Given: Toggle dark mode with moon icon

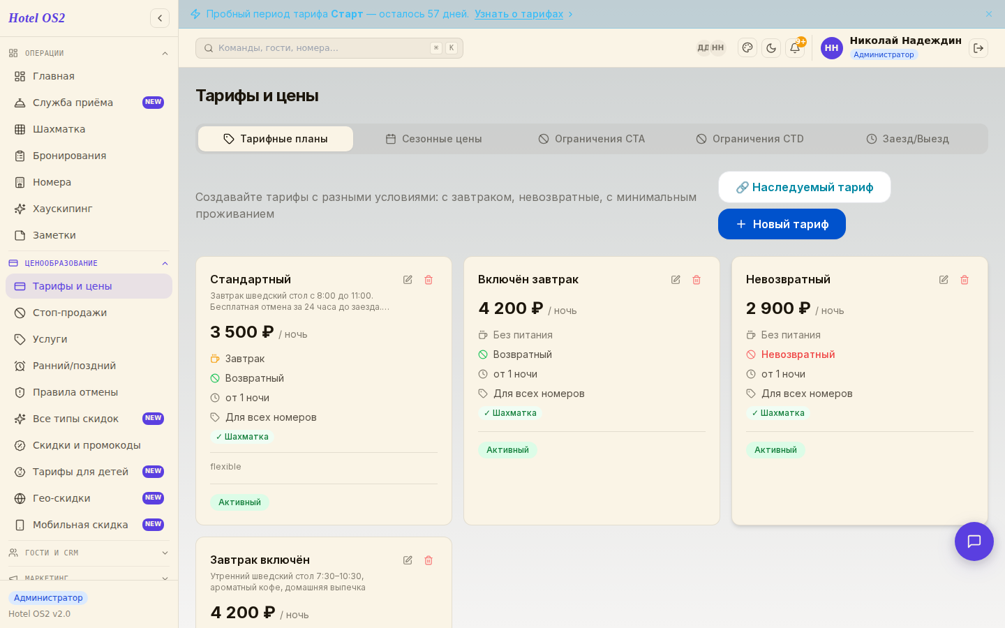Looking at the screenshot, I should [771, 48].
